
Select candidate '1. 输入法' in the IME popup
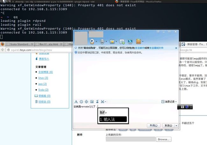pyautogui.click(x=113, y=119)
